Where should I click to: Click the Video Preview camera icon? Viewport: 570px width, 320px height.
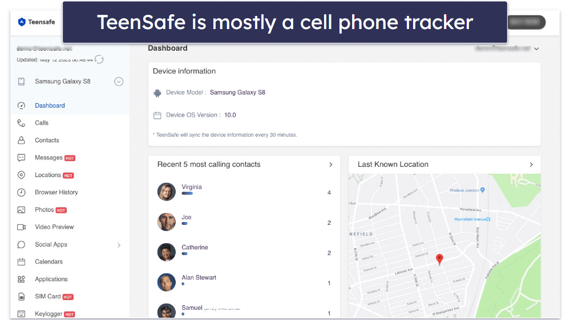pos(22,227)
